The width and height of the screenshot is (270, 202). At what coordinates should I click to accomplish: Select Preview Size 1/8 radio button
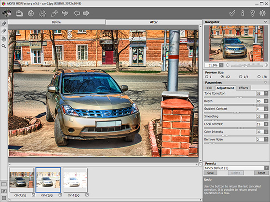(259, 77)
